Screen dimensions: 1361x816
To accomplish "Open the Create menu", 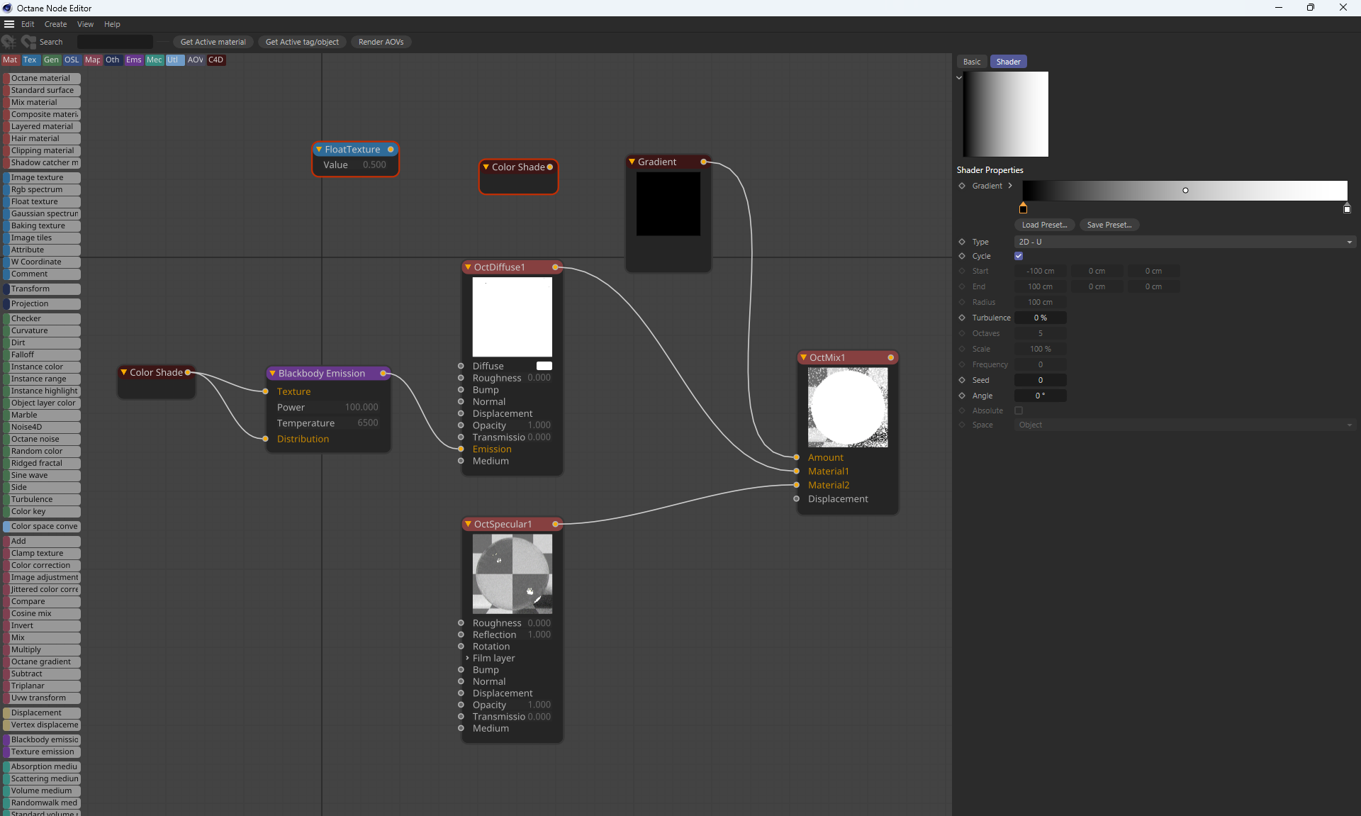I will 55,24.
